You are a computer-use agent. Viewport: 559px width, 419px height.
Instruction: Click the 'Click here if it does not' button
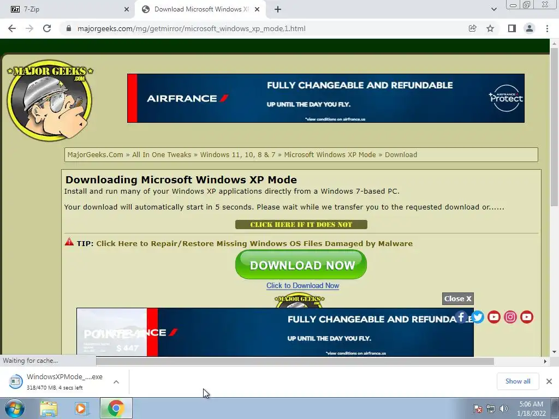point(301,224)
